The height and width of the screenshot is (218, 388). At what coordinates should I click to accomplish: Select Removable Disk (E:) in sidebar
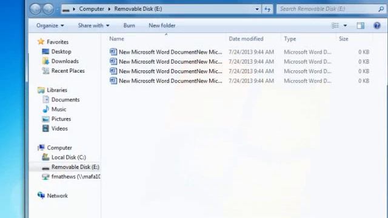point(75,167)
